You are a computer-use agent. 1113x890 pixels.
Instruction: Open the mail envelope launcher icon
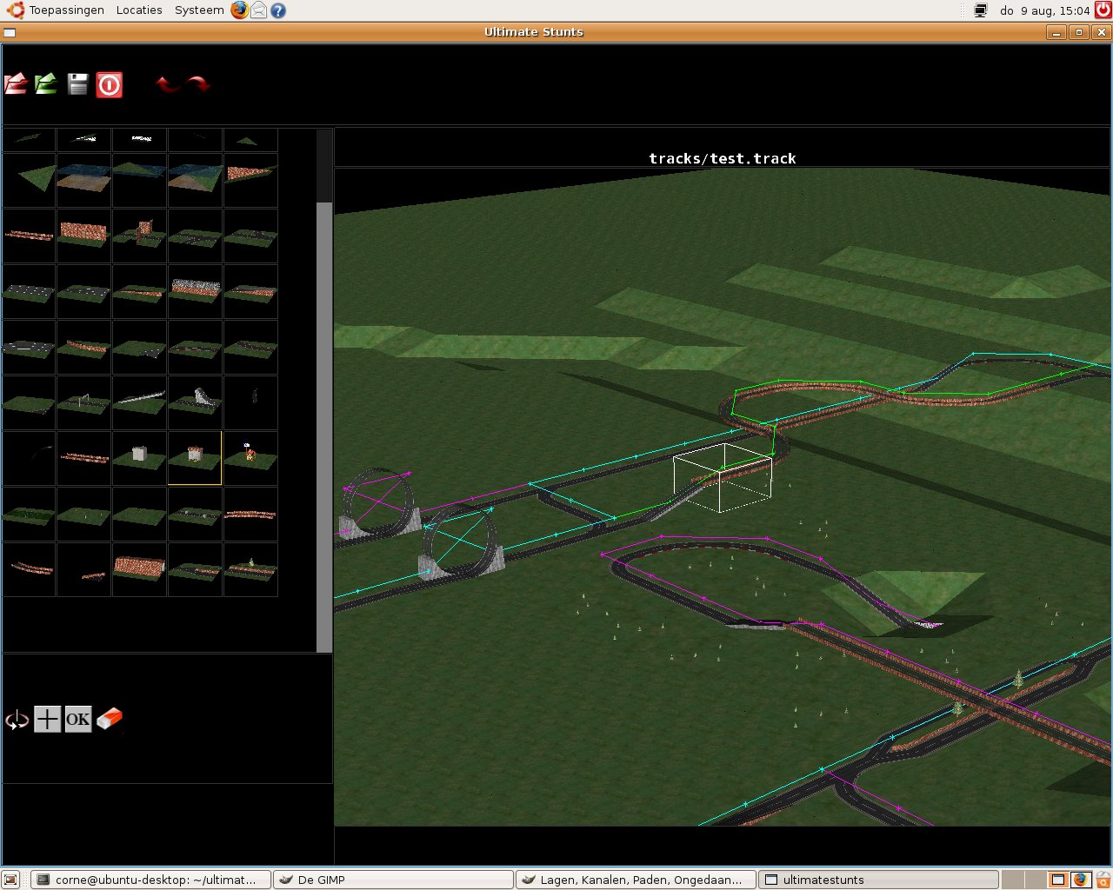tap(259, 10)
